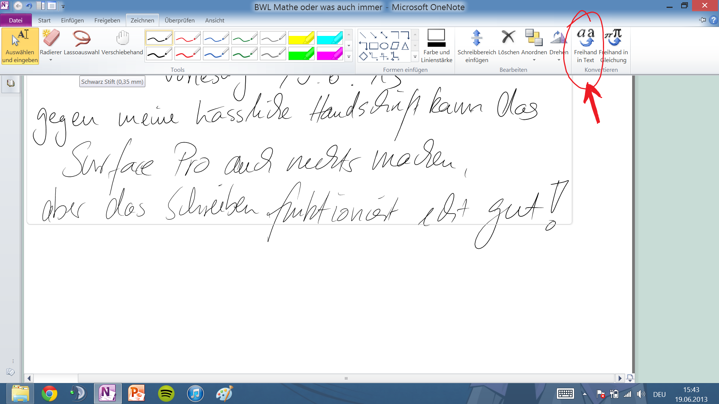Choose the green highlighter

pyautogui.click(x=301, y=54)
